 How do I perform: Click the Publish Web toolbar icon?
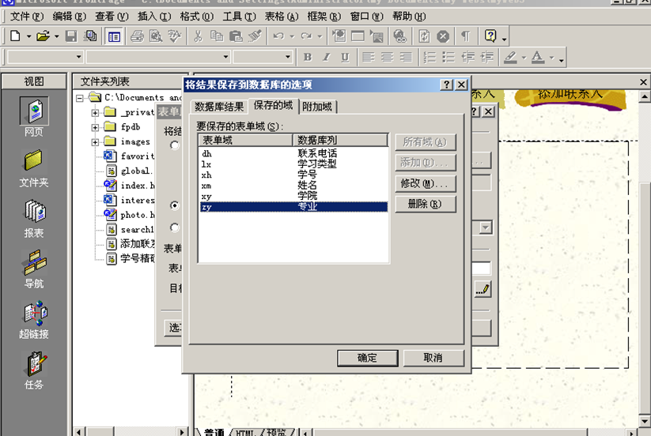coord(90,36)
